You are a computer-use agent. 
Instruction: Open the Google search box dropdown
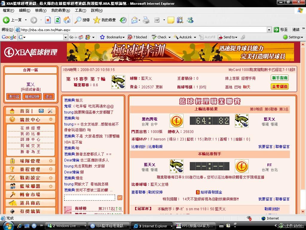pyautogui.click(x=65, y=37)
